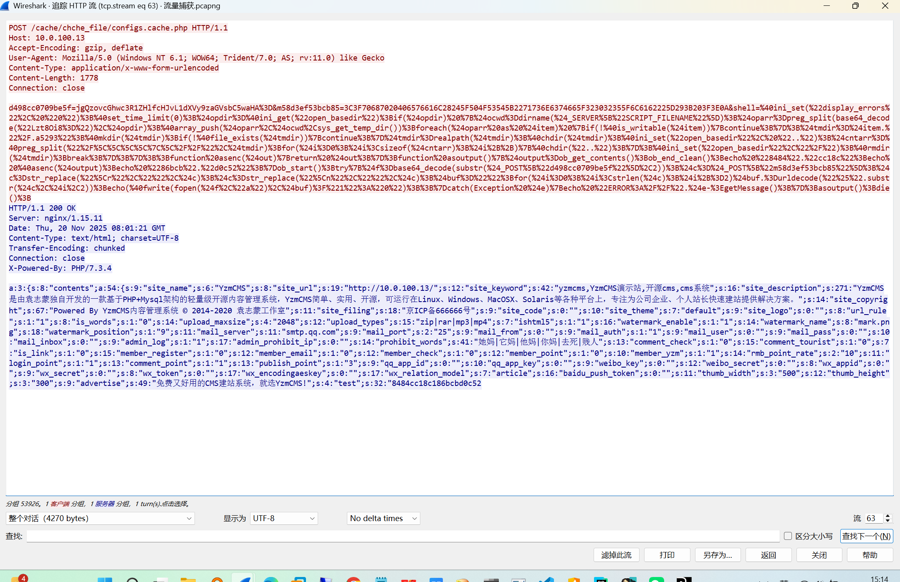The width and height of the screenshot is (900, 582).
Task: Open the 显示为 UTF-8 encoding dropdown
Action: (x=284, y=518)
